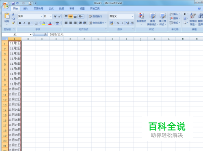Redo action in quick access toolbar

point(24,3)
